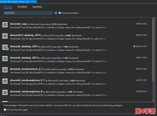The height and width of the screenshot is (116, 157).
Task: Click the 8.71K downloads text
Action: pyautogui.click(x=59, y=24)
